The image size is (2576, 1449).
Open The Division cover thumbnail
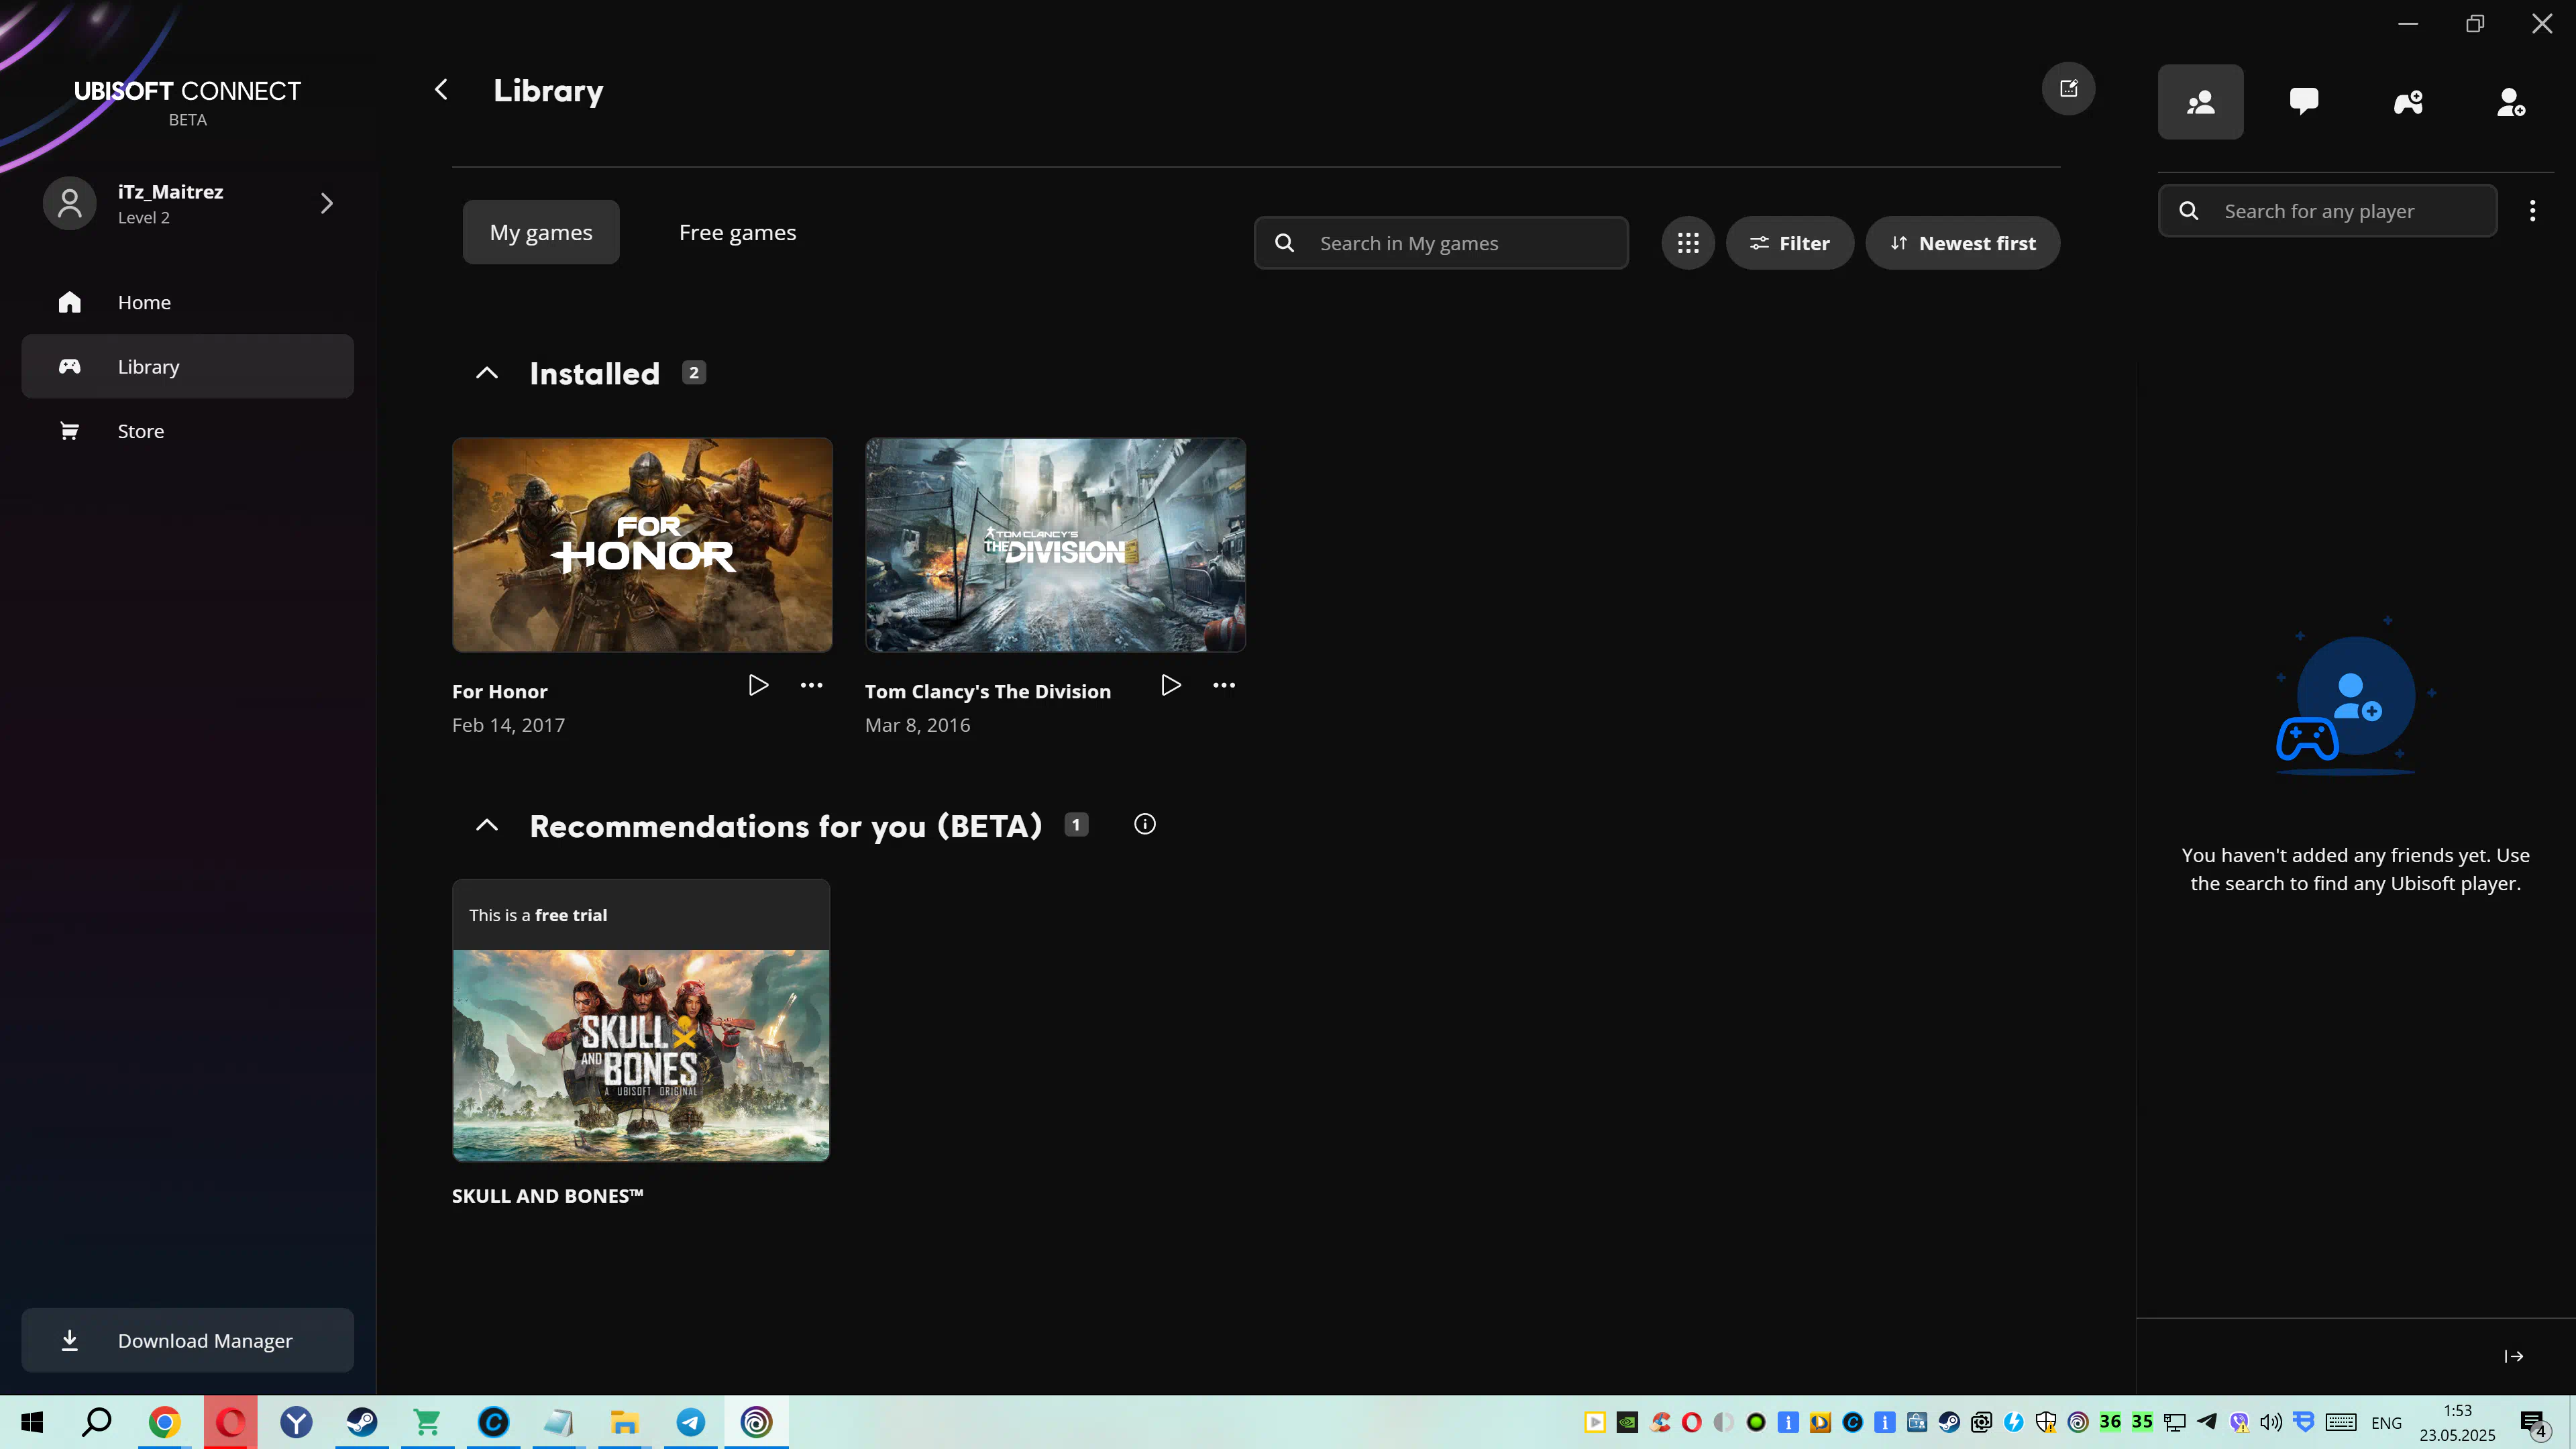click(x=1055, y=544)
